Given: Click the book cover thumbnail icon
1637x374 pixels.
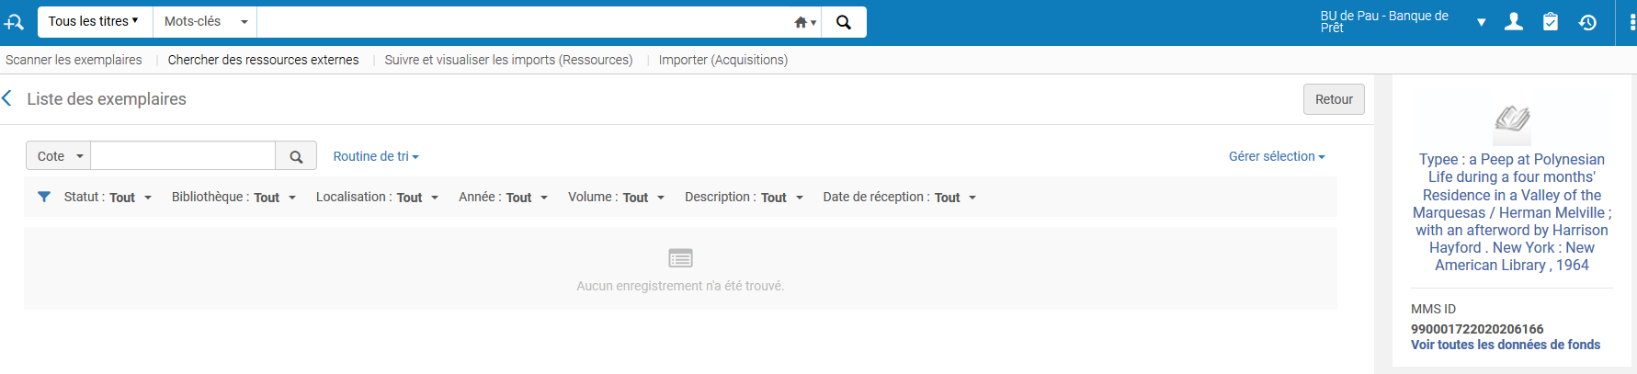Looking at the screenshot, I should (x=1511, y=119).
